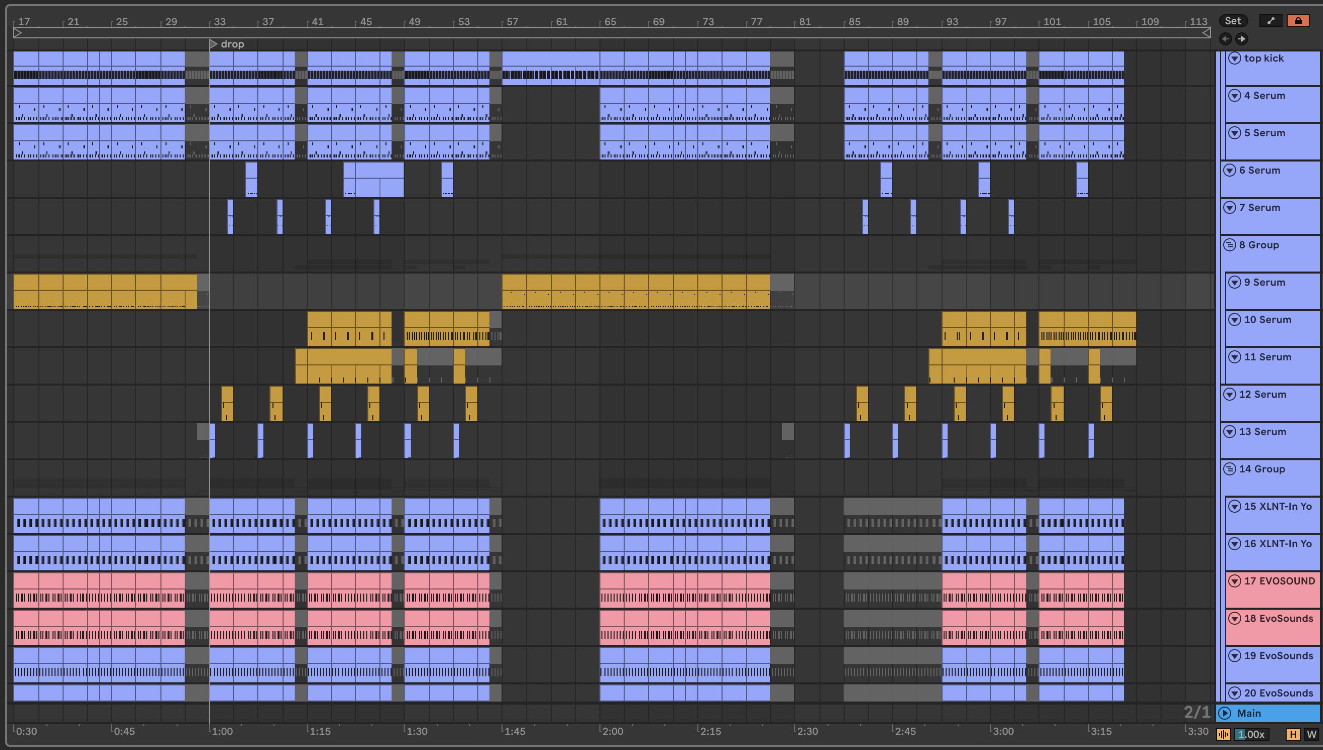Click the 17 EVOSOUND fold triangle icon
The image size is (1323, 750).
(x=1234, y=581)
